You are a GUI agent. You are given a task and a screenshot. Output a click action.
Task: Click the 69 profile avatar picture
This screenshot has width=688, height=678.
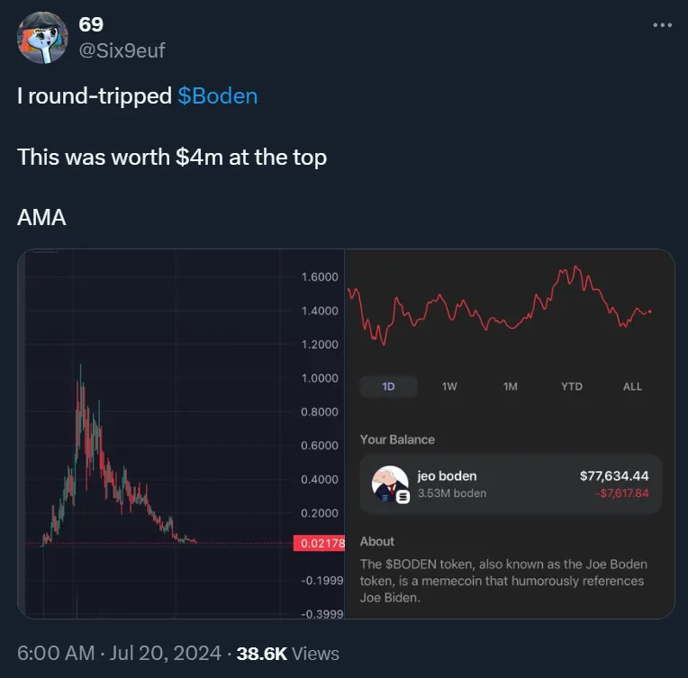click(x=42, y=38)
